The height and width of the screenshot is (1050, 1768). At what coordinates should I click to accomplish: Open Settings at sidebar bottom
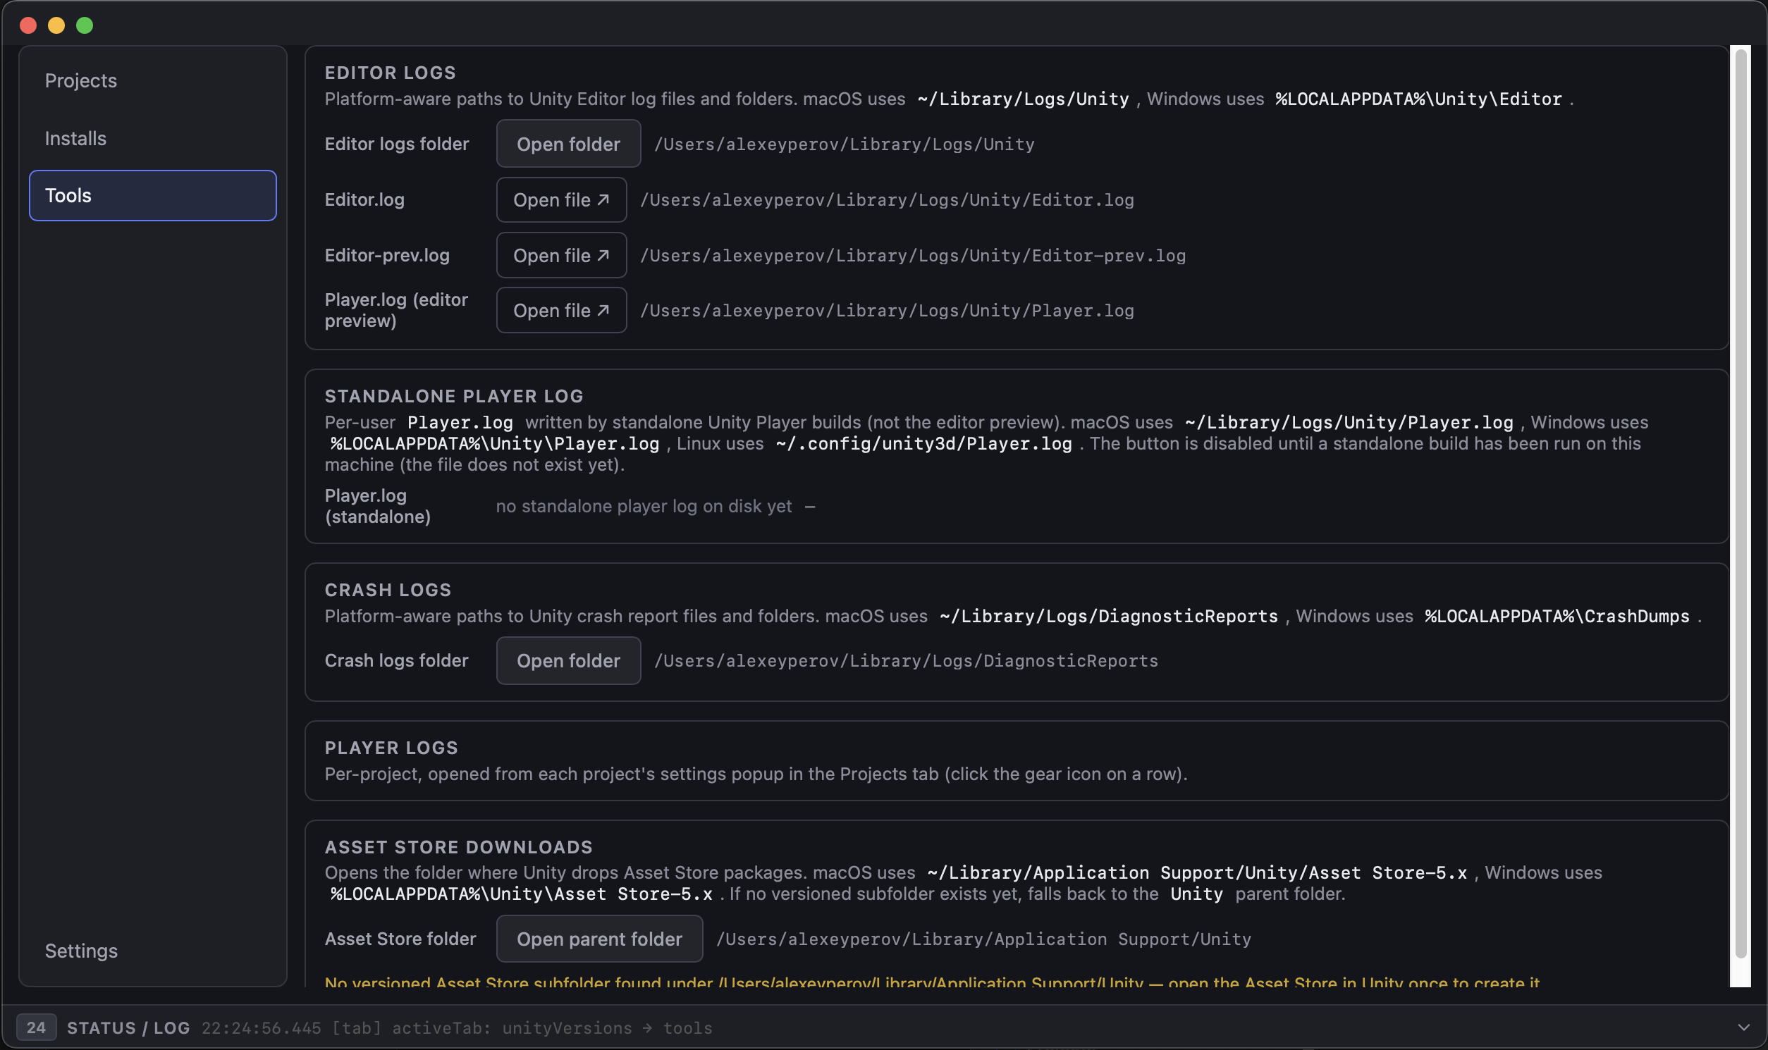(152, 950)
